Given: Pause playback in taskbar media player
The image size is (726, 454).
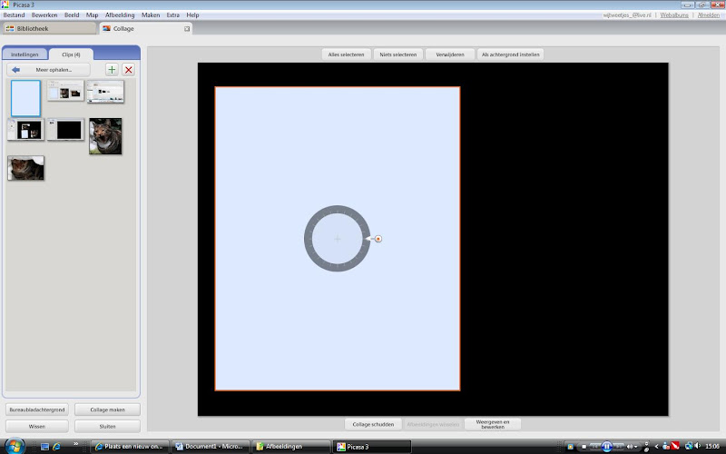Looking at the screenshot, I should click(606, 447).
